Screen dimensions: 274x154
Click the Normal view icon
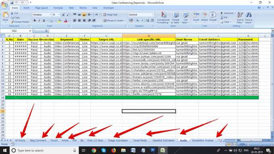[228, 144]
